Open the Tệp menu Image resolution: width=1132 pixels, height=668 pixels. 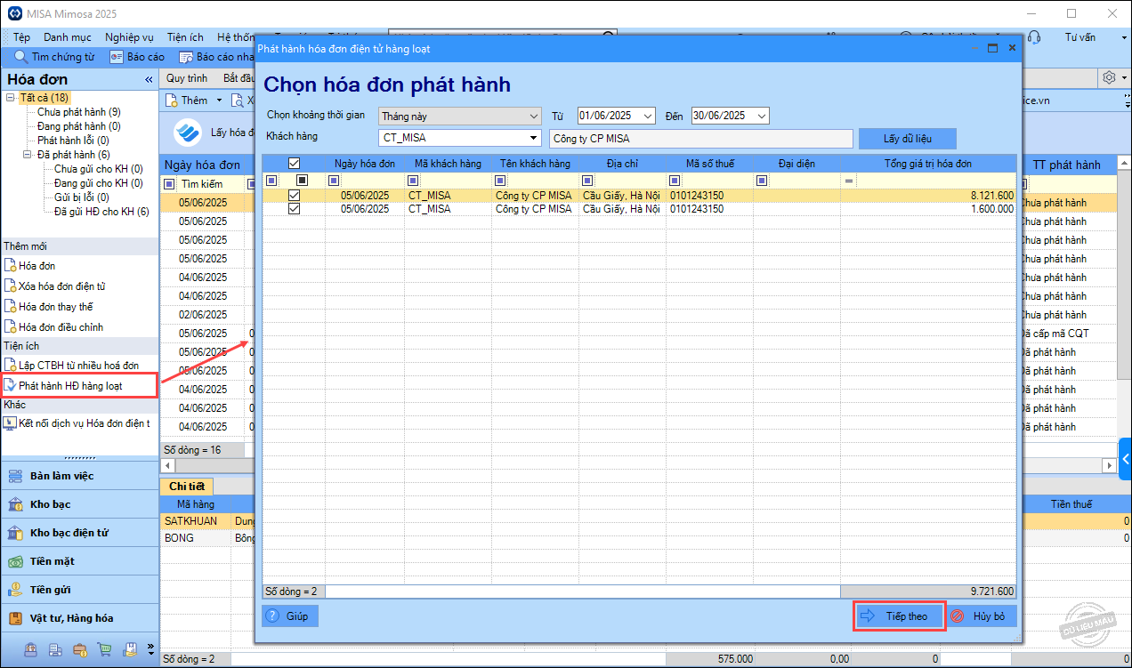pyautogui.click(x=21, y=37)
